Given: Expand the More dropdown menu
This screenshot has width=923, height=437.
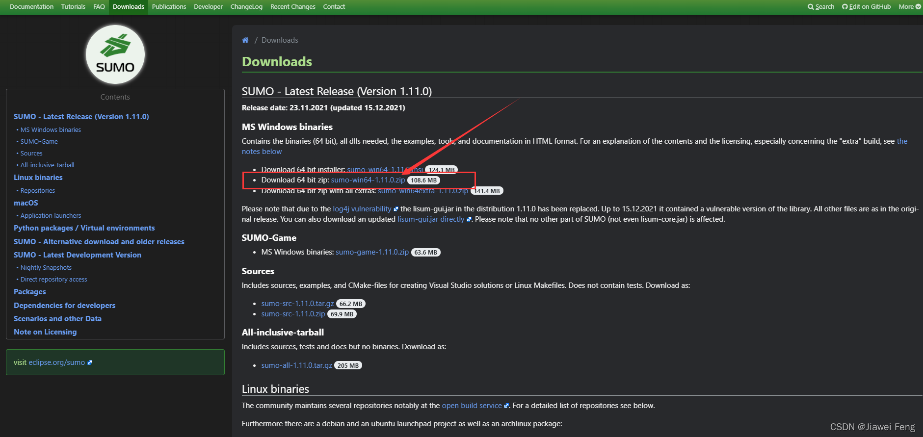Looking at the screenshot, I should pyautogui.click(x=910, y=7).
